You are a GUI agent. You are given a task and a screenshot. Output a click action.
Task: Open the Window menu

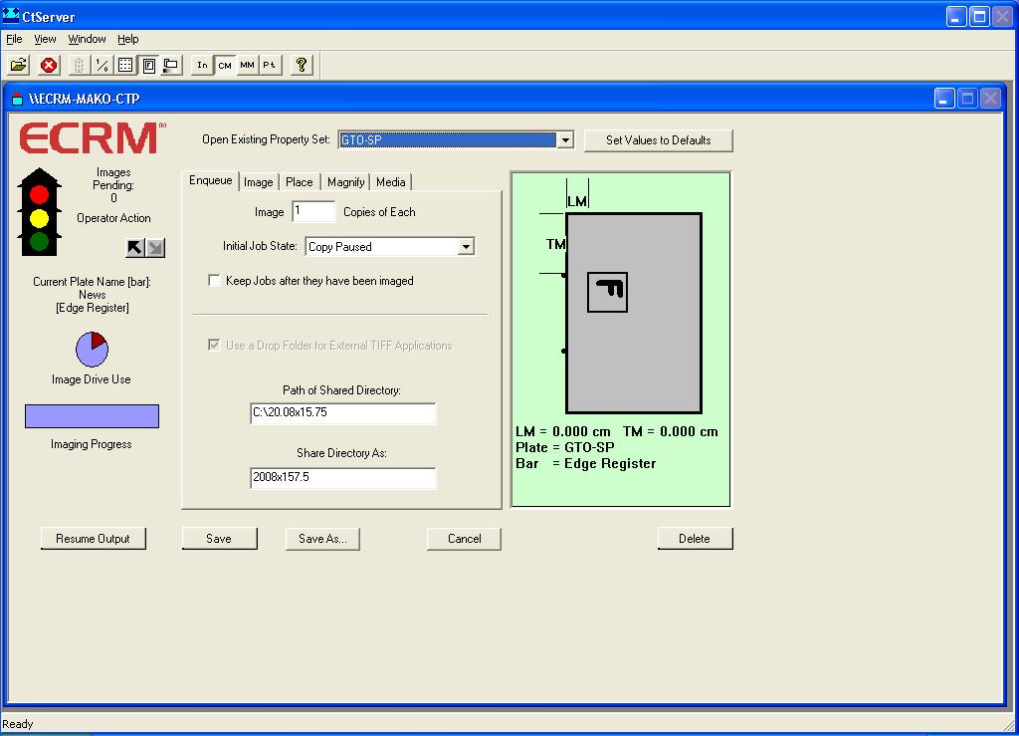tap(87, 39)
